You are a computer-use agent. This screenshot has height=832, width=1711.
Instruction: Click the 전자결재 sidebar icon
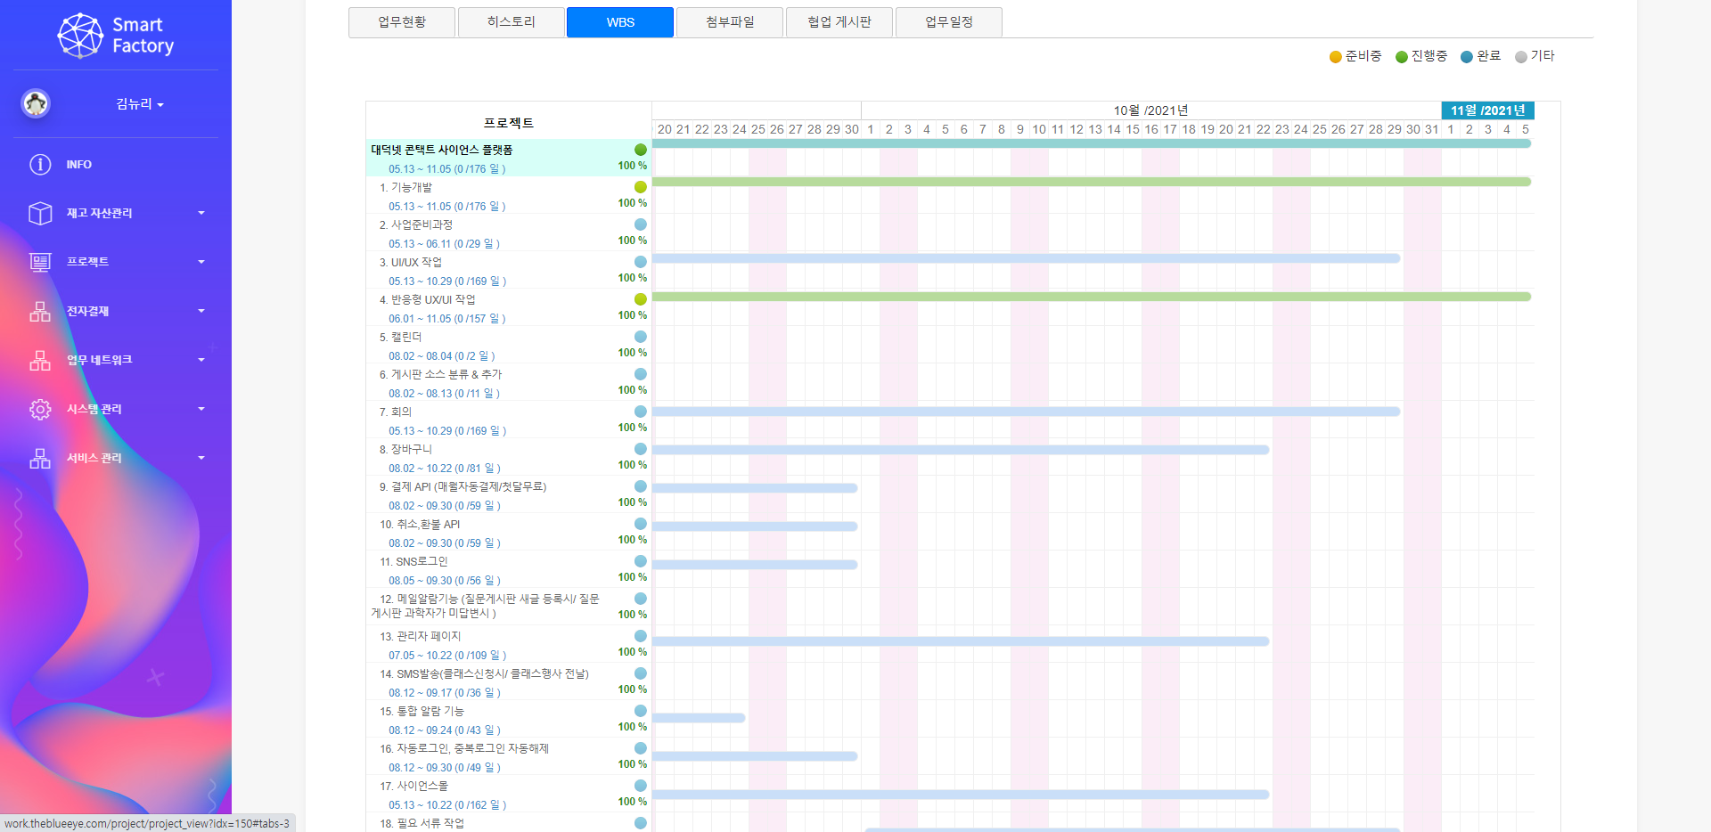tap(40, 311)
